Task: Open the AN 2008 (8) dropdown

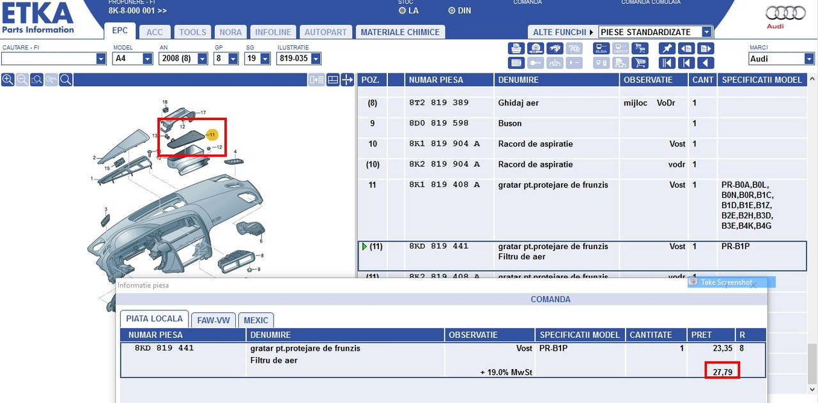Action: coord(203,59)
